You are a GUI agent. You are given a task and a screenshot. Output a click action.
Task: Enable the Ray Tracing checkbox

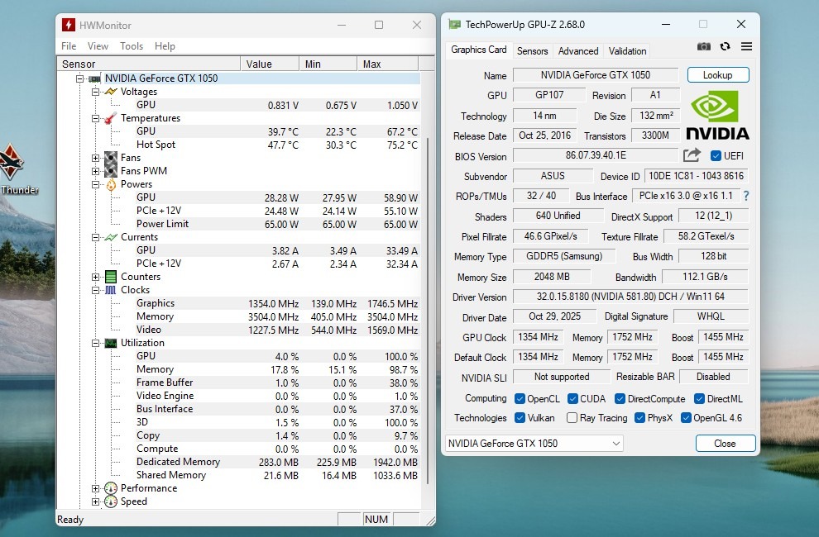tap(572, 417)
